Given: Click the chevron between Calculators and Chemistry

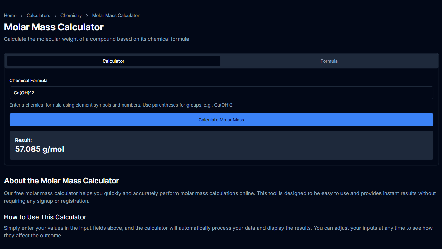Looking at the screenshot, I should (x=55, y=16).
